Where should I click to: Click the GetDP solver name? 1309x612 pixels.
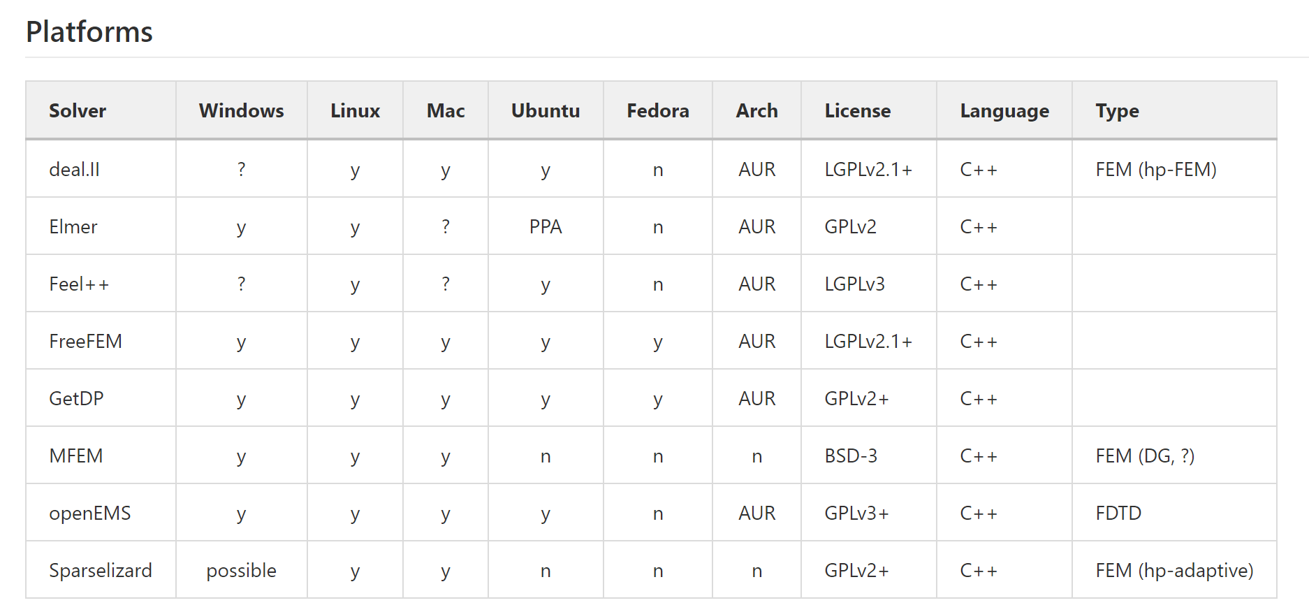[x=76, y=399]
